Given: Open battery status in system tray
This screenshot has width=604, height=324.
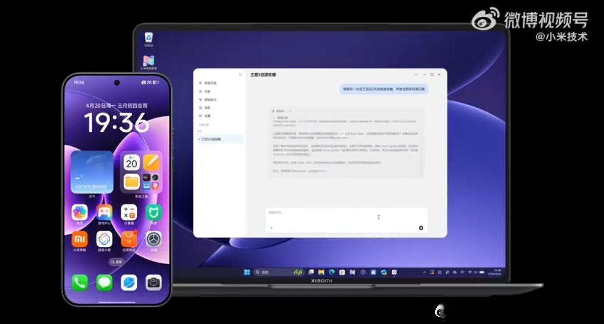Looking at the screenshot, I should click(482, 272).
